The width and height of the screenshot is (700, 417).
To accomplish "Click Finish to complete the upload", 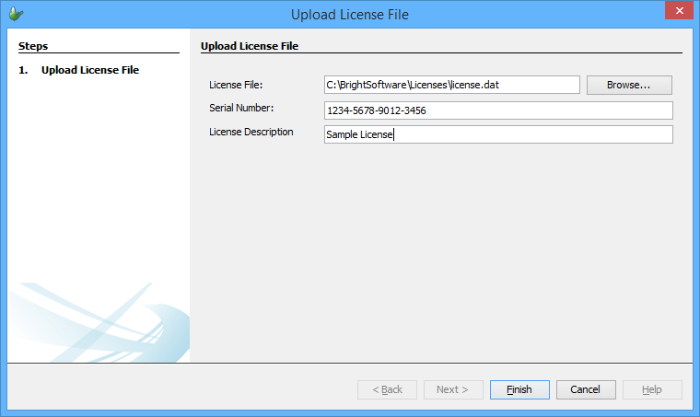I will (x=519, y=389).
